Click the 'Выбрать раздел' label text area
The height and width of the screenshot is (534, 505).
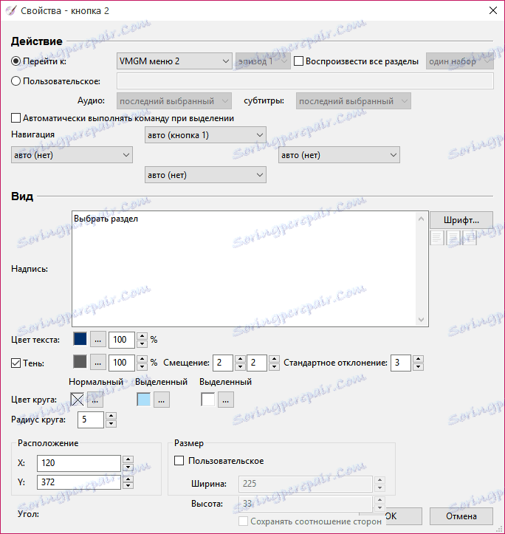[x=244, y=269]
